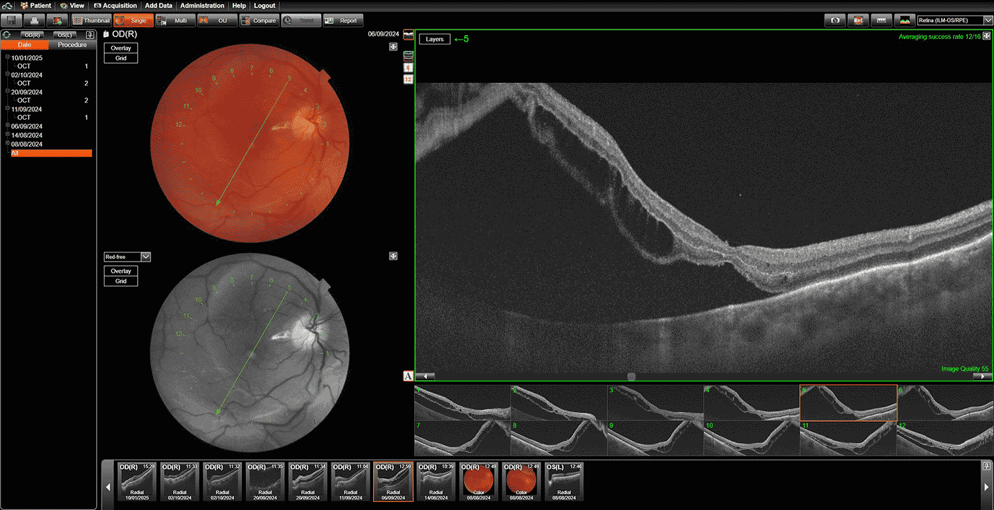Toggle the Overlay on the color fundus image
This screenshot has height=510, width=994.
pos(121,48)
